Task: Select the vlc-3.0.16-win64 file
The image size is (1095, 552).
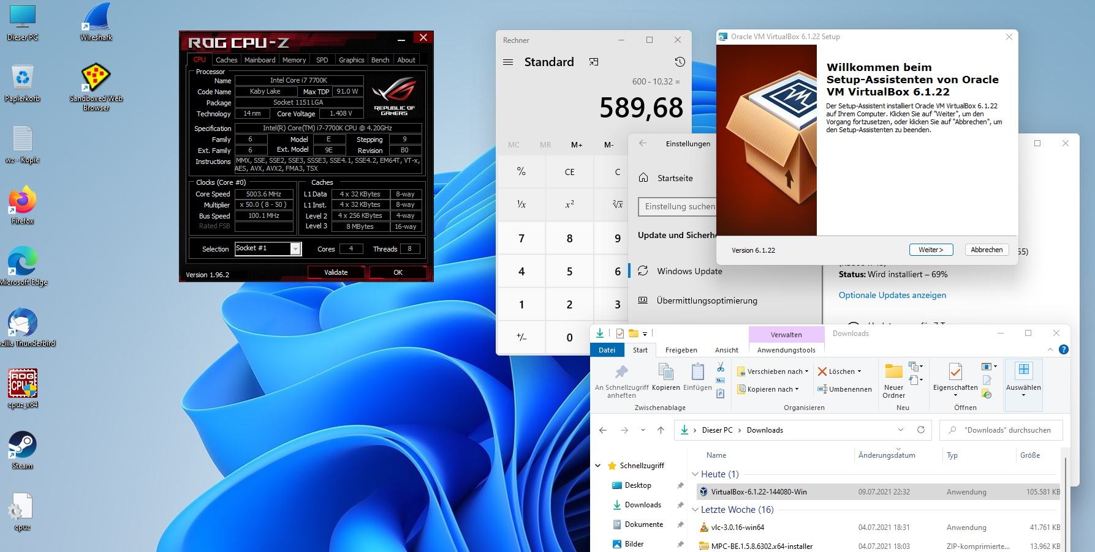Action: (737, 528)
